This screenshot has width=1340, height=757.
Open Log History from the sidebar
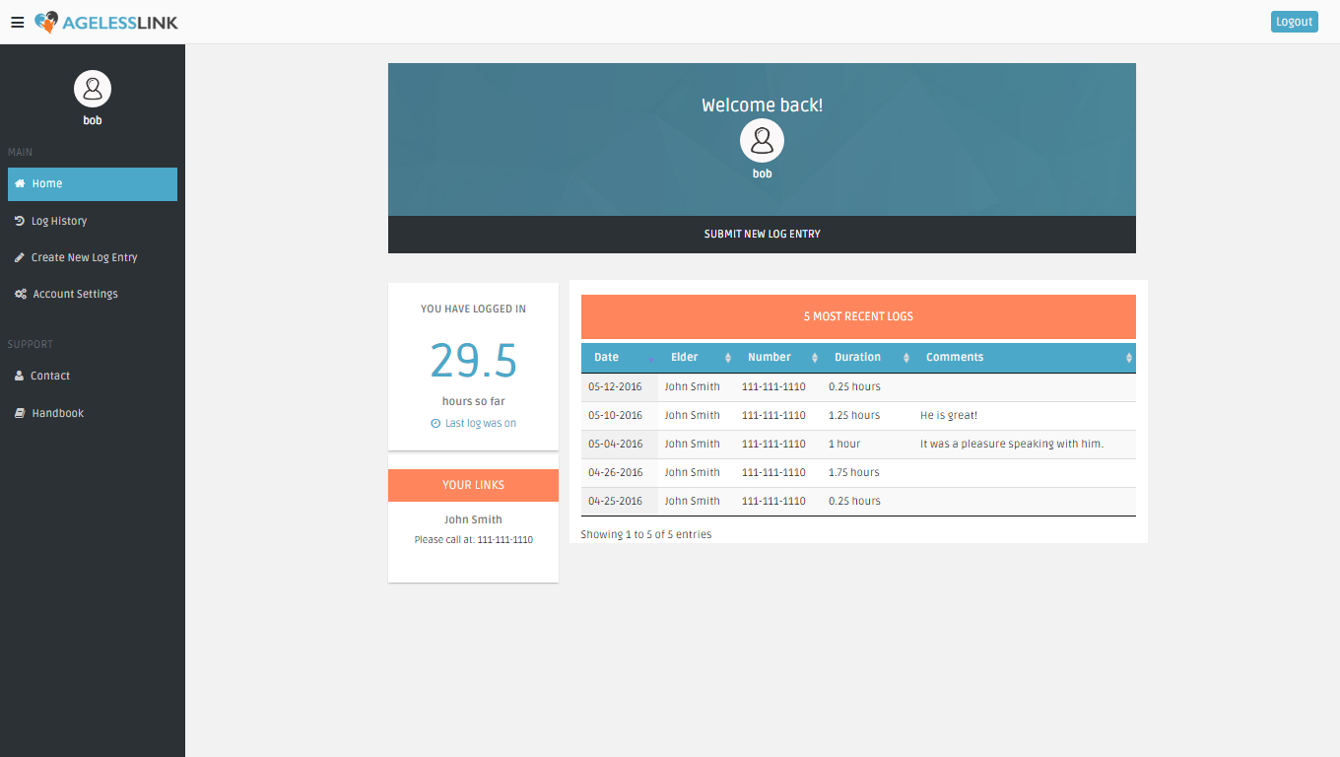point(59,221)
